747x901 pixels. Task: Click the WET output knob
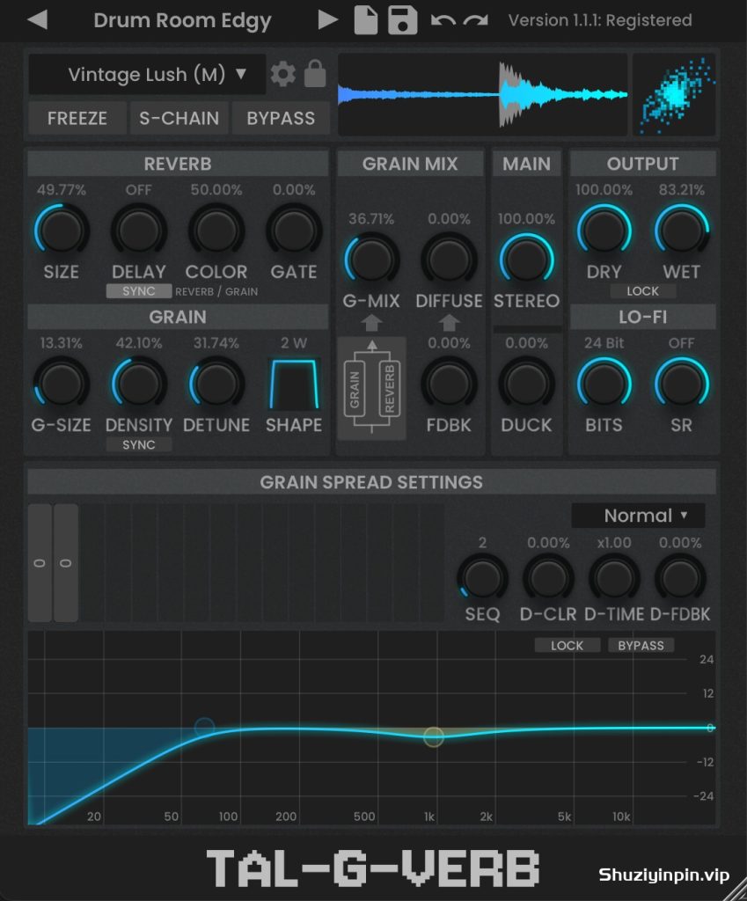[682, 230]
